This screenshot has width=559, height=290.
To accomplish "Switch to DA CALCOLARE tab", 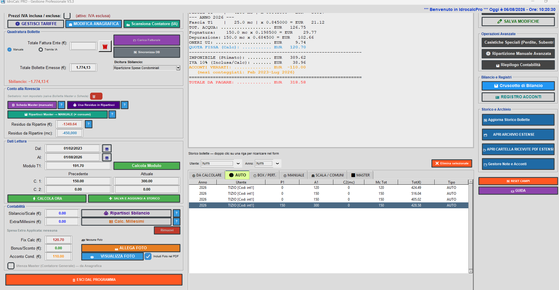I will click(x=207, y=175).
